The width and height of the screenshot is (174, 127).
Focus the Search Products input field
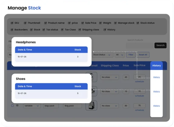(x=140, y=45)
